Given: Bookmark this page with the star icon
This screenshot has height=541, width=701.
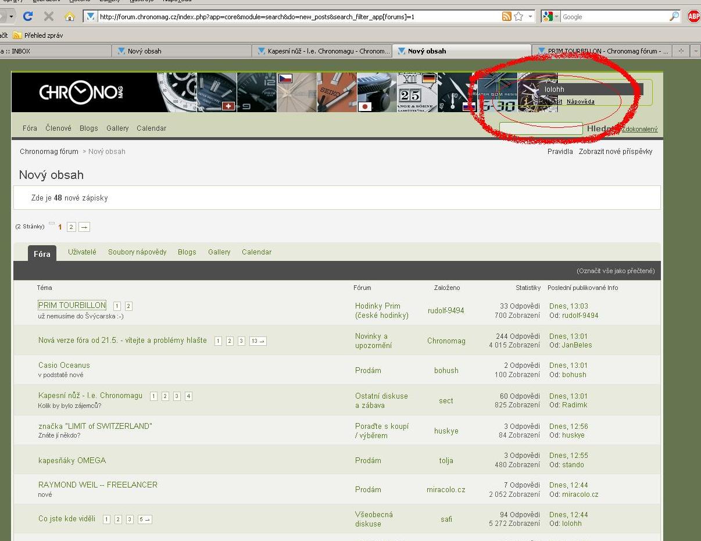Looking at the screenshot, I should (518, 17).
